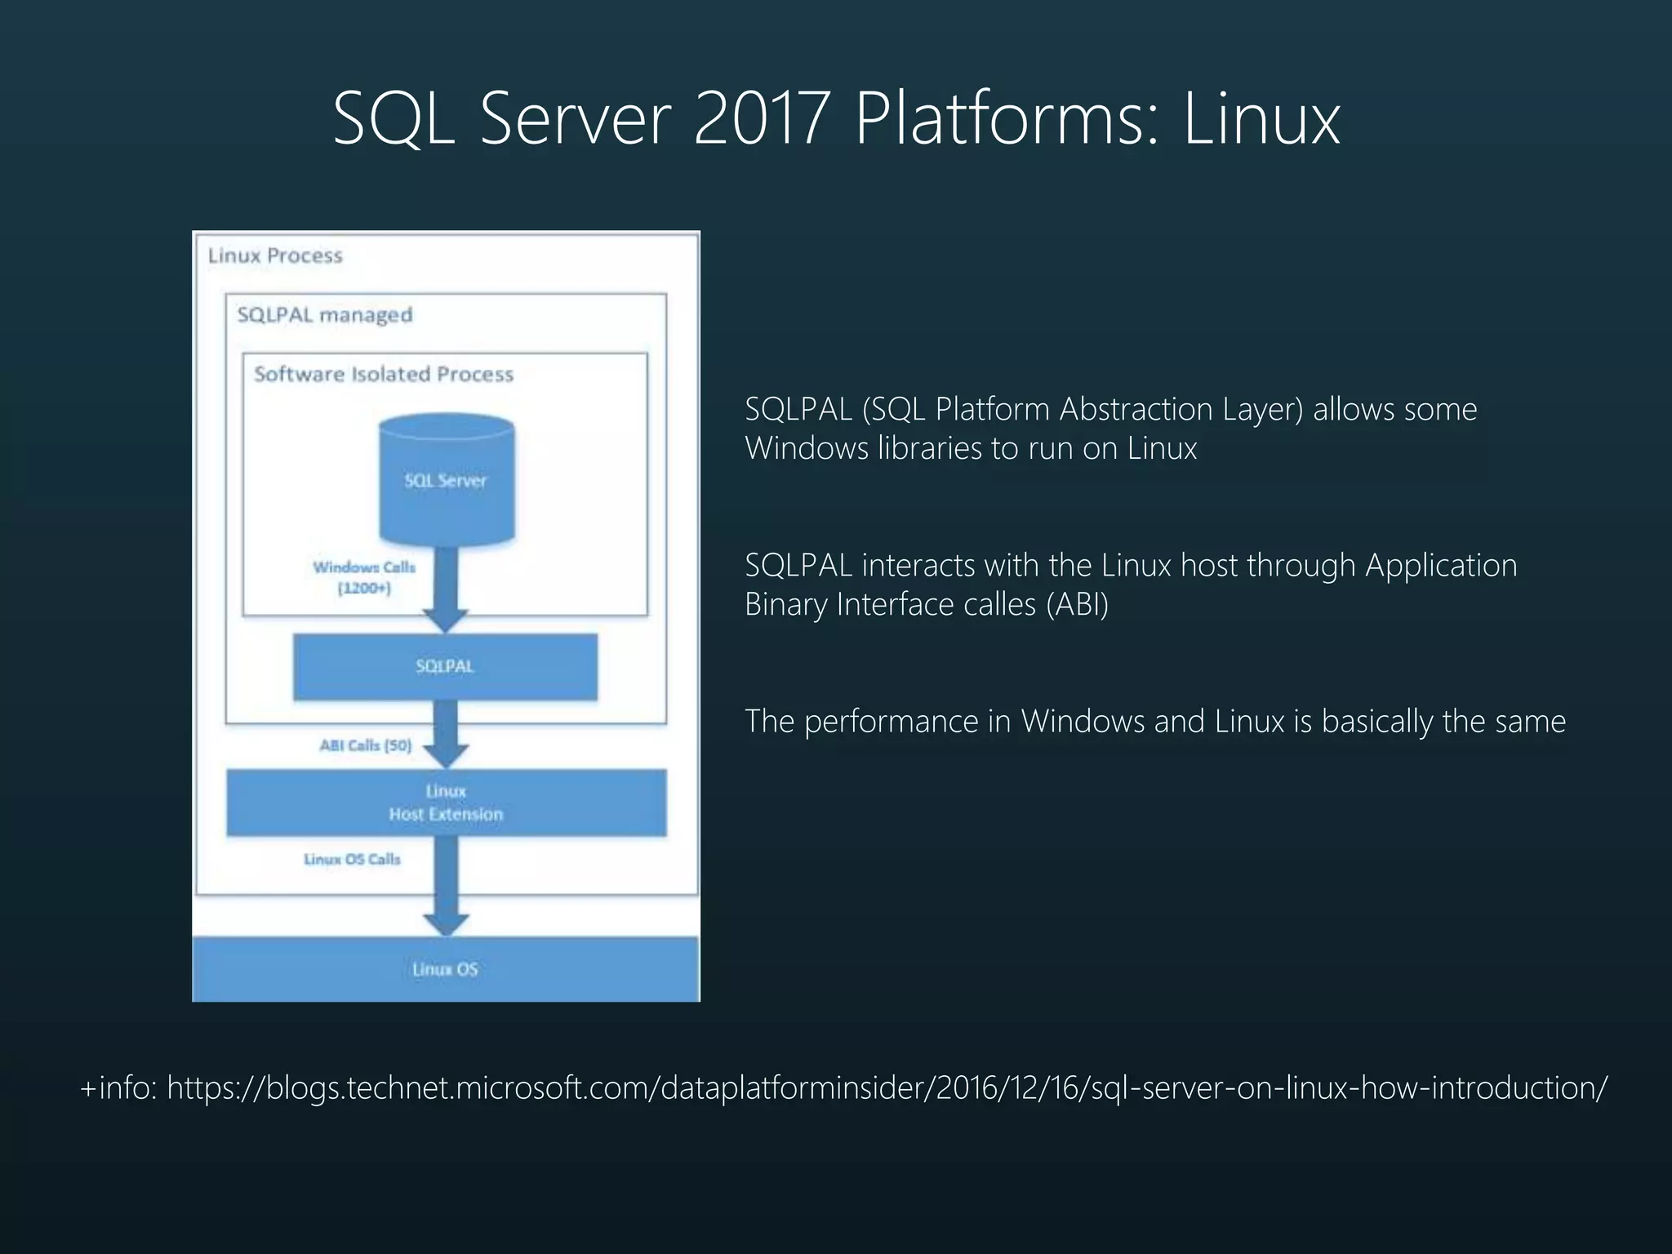Click the SQL Server cylinder icon
This screenshot has height=1254, width=1672.
click(x=447, y=480)
